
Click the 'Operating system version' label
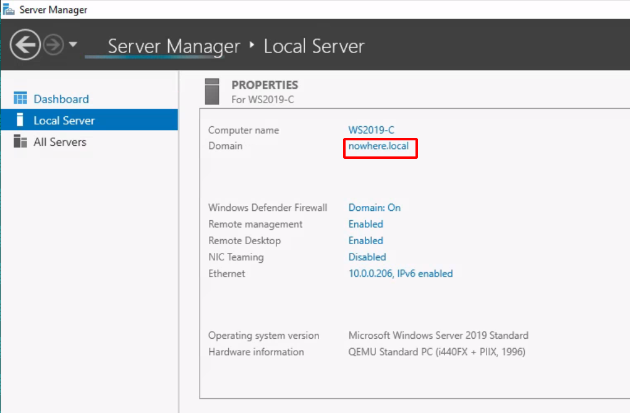263,336
